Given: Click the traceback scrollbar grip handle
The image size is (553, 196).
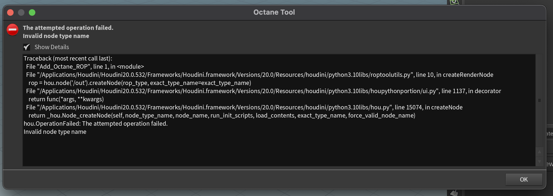Looking at the screenshot, I should [x=539, y=100].
